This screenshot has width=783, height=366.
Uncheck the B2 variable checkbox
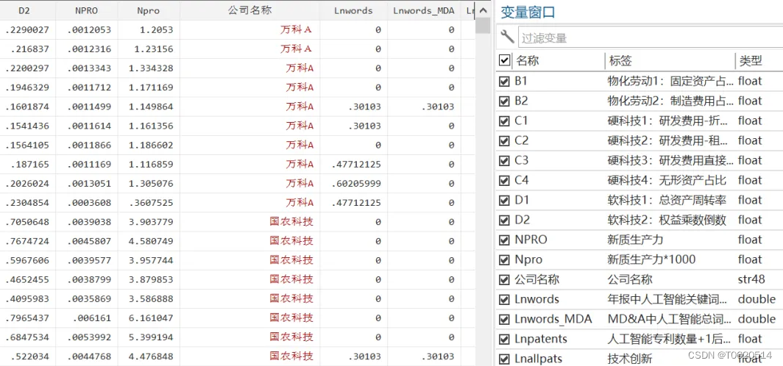click(x=504, y=101)
